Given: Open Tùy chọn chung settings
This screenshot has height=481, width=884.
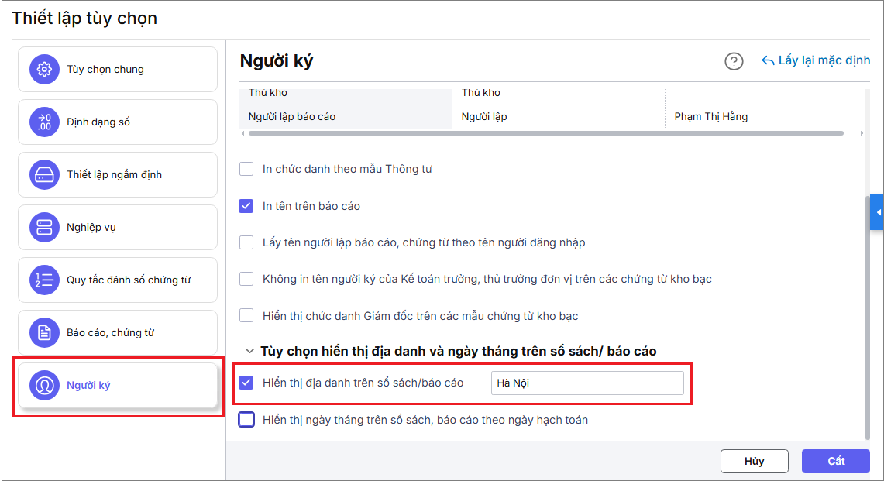Looking at the screenshot, I should coord(118,70).
